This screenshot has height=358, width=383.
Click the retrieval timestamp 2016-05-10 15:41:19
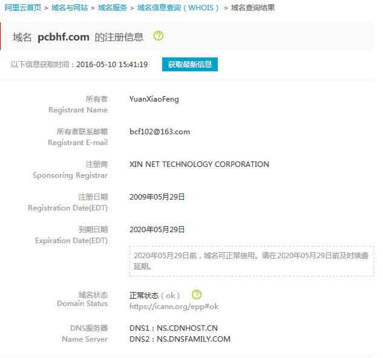click(x=112, y=65)
